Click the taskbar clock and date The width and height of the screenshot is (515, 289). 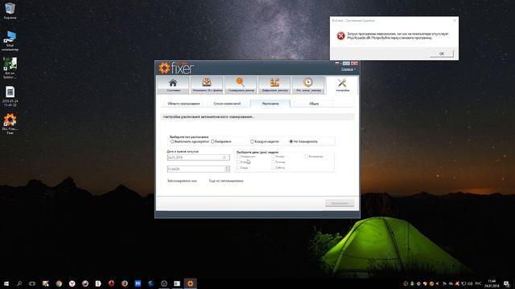(x=492, y=283)
